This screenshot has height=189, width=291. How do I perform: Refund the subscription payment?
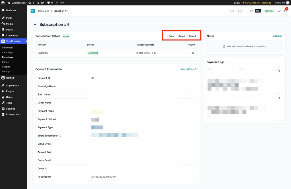pos(192,36)
